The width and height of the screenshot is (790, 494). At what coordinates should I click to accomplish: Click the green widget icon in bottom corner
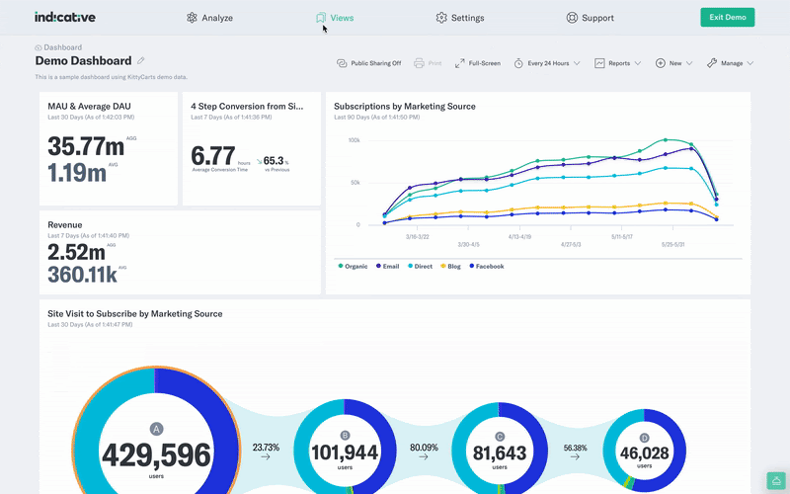coord(776,481)
